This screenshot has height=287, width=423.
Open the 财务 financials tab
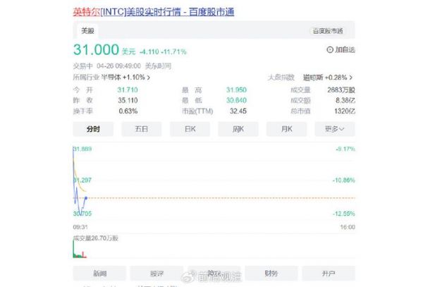(271, 273)
